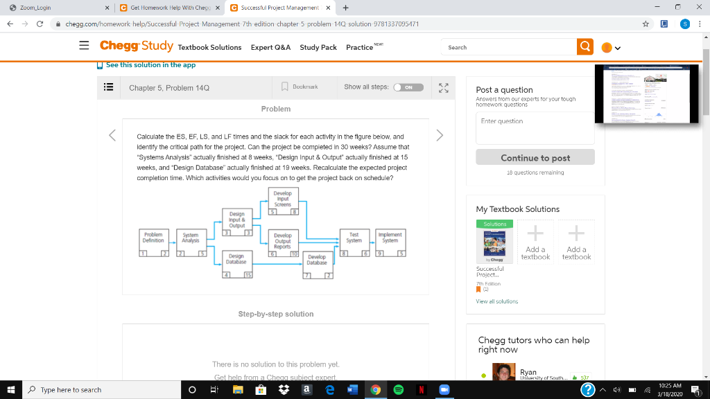Open File Explorer from taskbar

tap(238, 389)
